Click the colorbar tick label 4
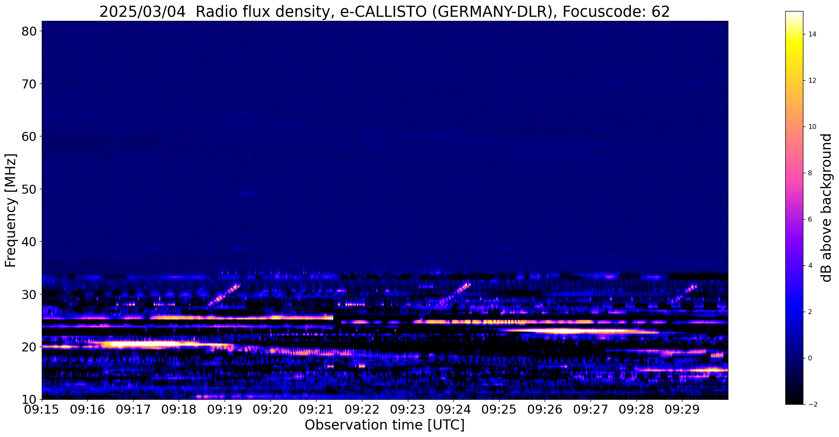The height and width of the screenshot is (437, 839). 809,266
